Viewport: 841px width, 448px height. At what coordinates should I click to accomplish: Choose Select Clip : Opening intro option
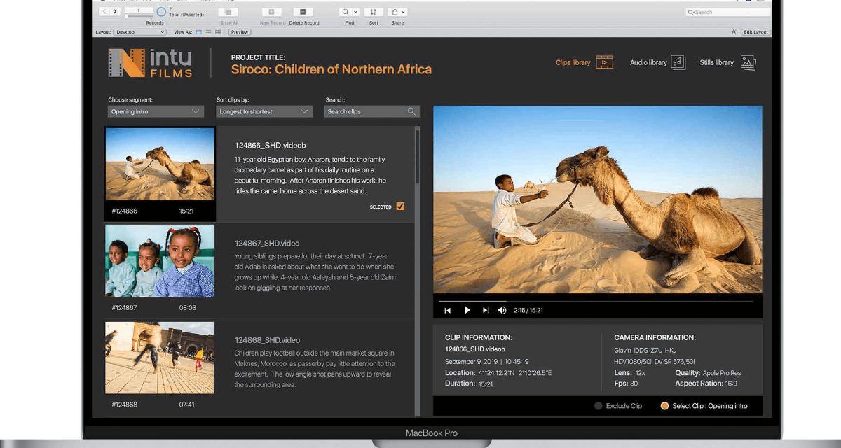[664, 406]
